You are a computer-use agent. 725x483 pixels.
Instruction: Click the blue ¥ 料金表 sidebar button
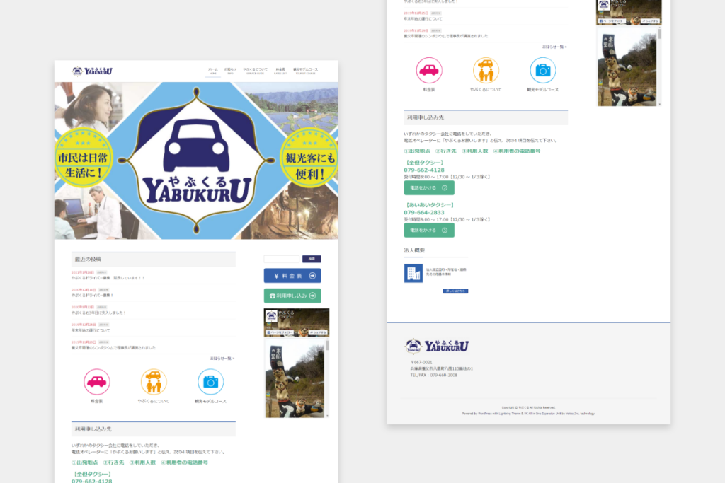click(292, 276)
